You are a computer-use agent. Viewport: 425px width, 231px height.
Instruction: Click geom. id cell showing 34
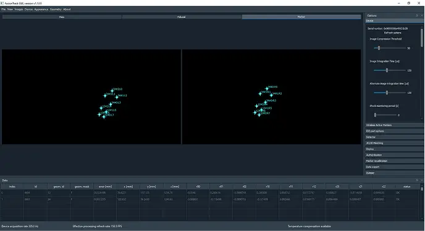(x=59, y=199)
